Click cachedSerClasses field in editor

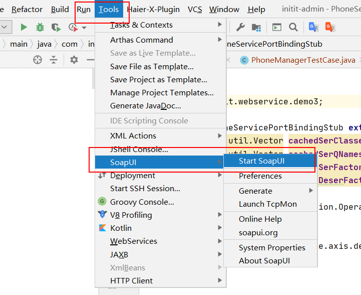point(324,140)
